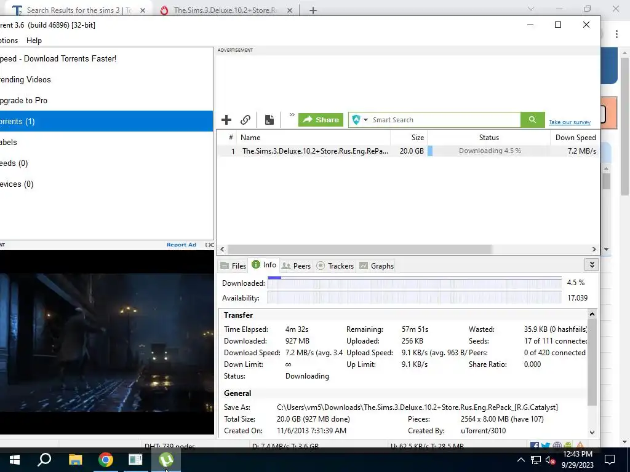Click the warning triangle status icon
This screenshot has width=630, height=472.
580,445
